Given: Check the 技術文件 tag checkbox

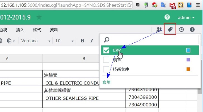Looking at the screenshot, I should tap(106, 69).
